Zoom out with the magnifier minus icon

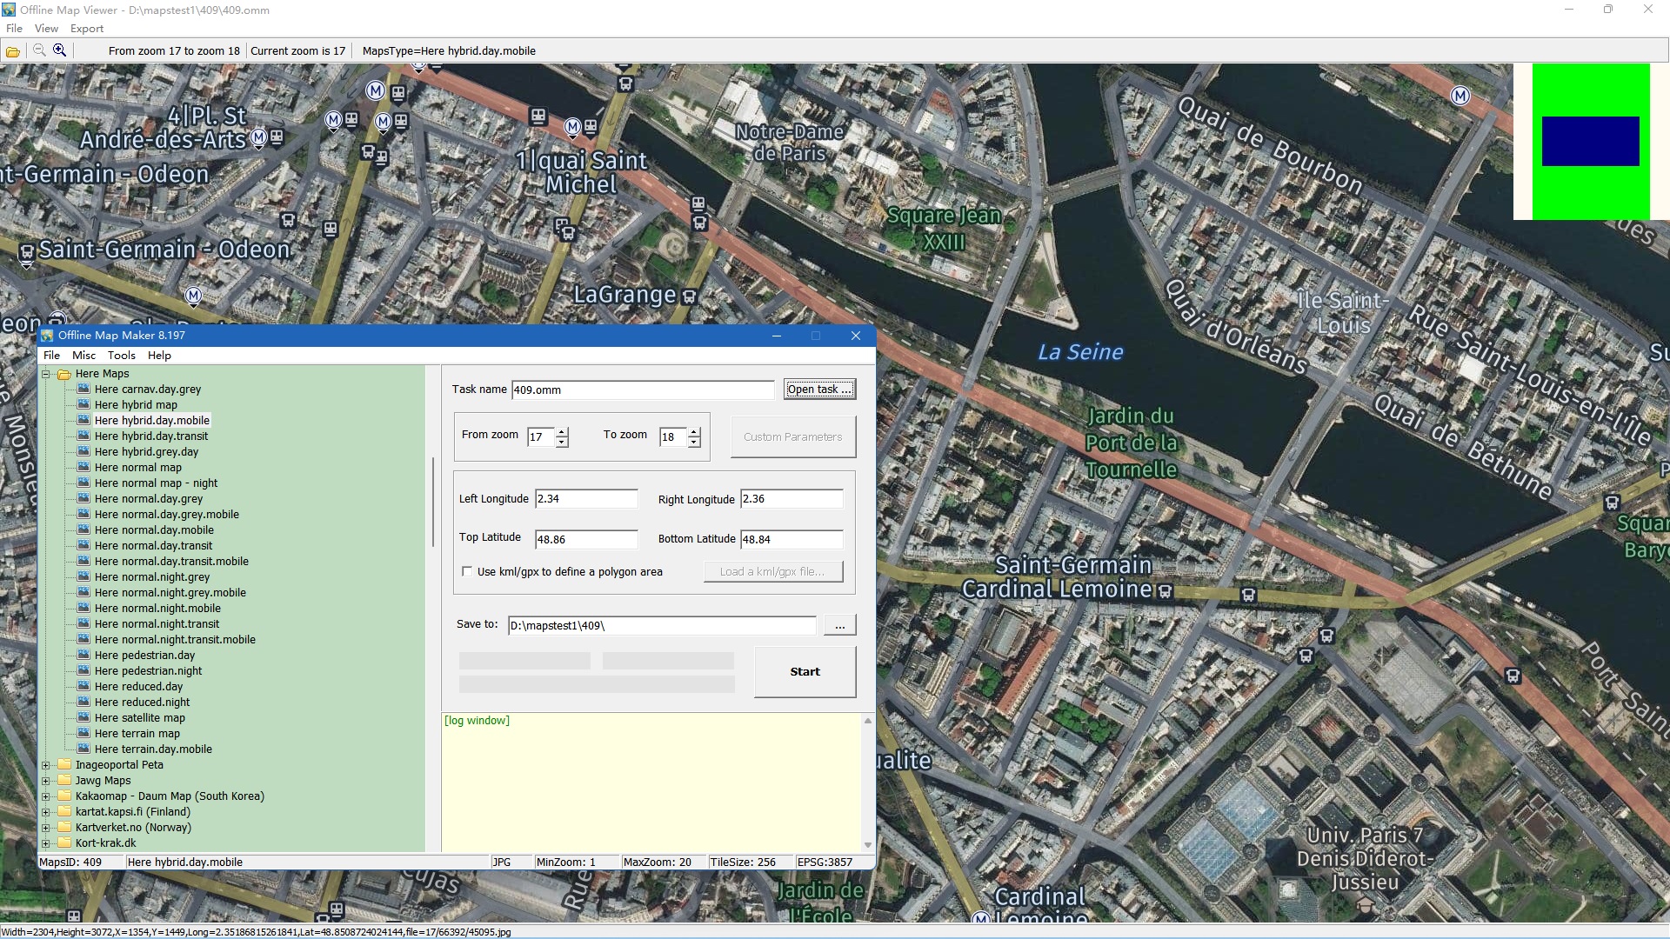39,50
